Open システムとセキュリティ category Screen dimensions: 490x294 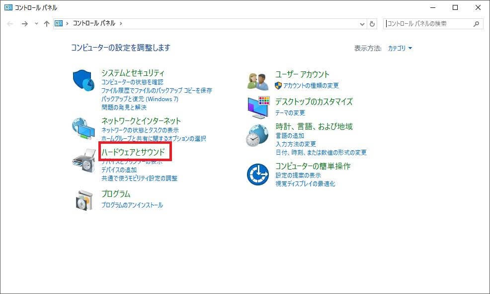click(x=133, y=73)
